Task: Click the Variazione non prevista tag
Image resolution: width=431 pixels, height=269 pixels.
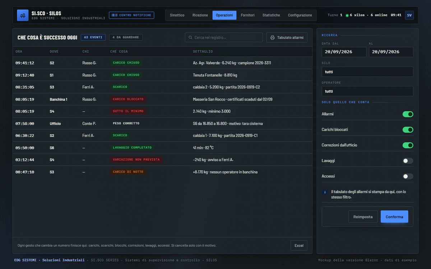Action: [x=136, y=160]
